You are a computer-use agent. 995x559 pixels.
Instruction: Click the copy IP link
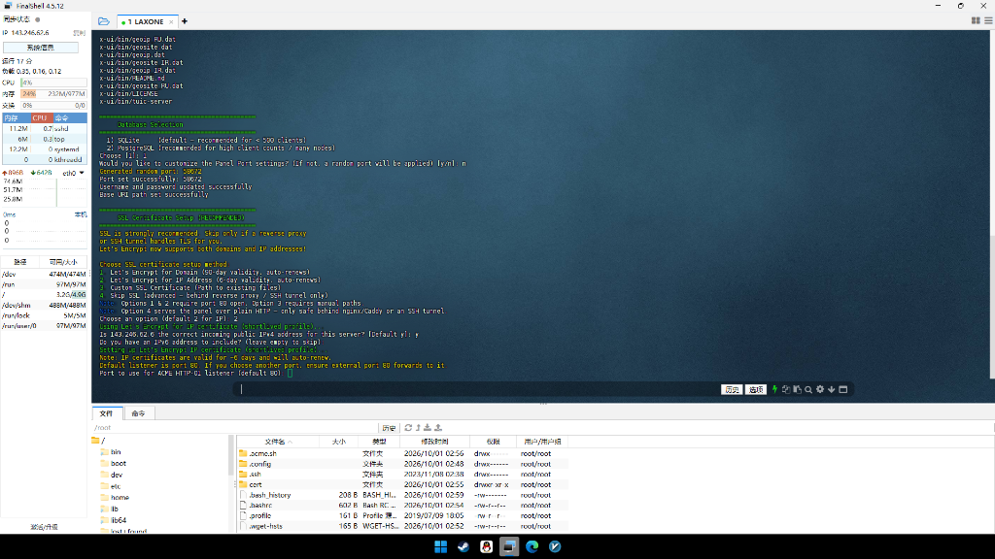[79, 33]
